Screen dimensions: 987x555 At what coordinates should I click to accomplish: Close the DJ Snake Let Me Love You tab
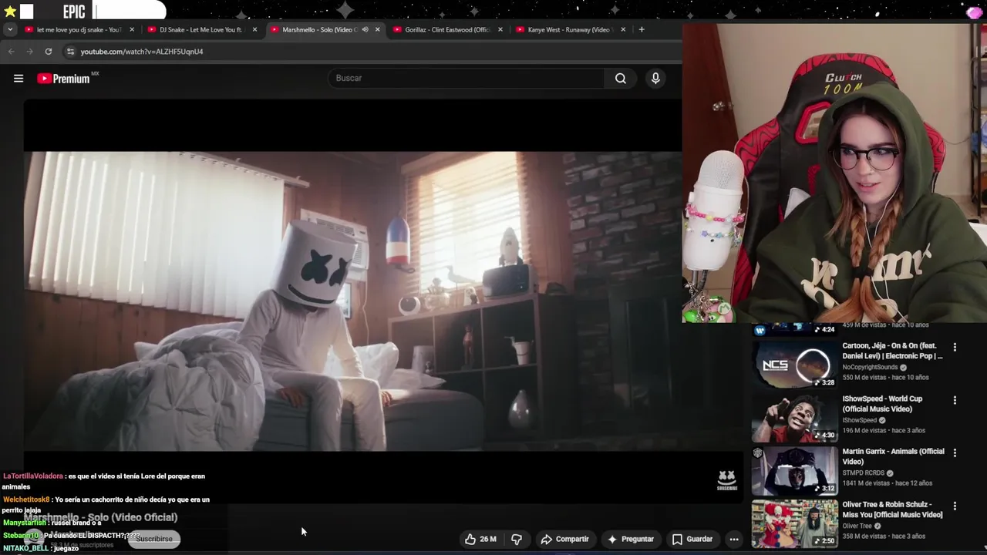coord(254,29)
